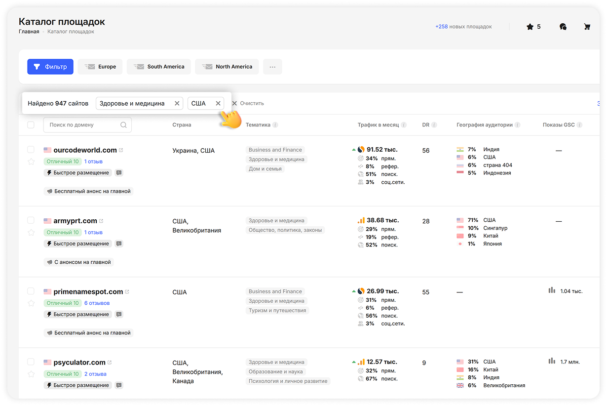
Task: Open favorites star icon in header
Action: (x=530, y=27)
